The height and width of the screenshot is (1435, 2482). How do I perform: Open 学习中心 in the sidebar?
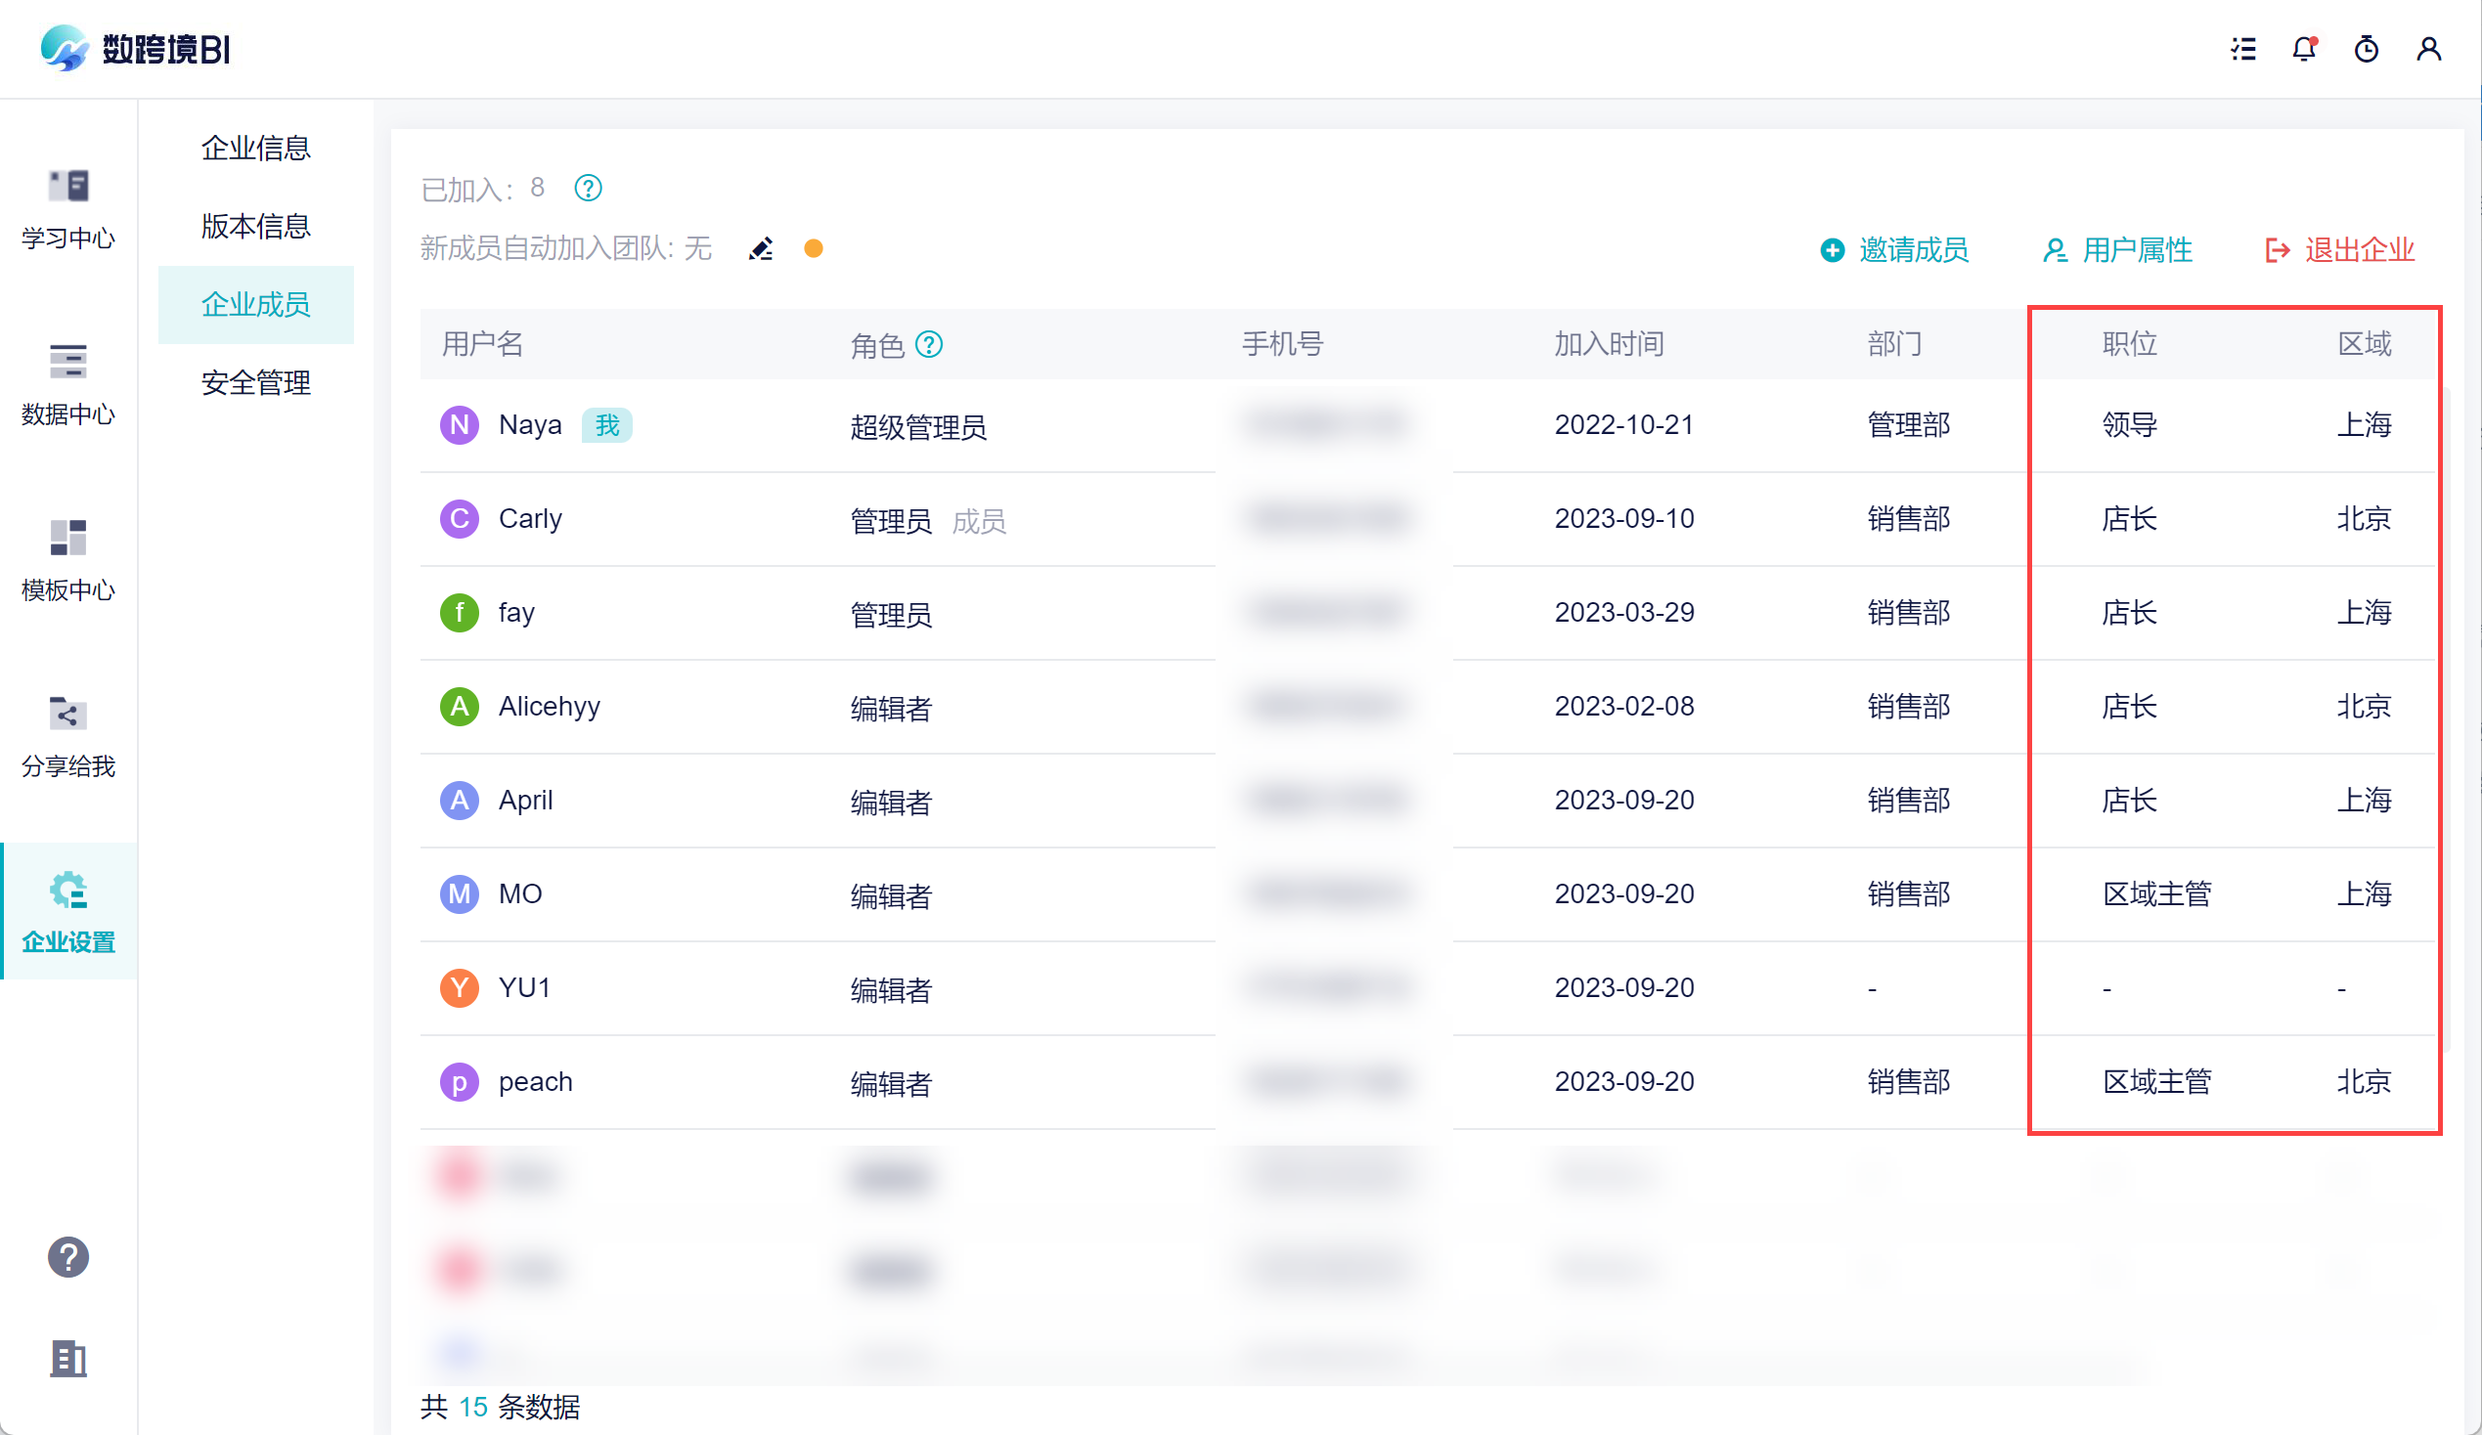[x=67, y=208]
